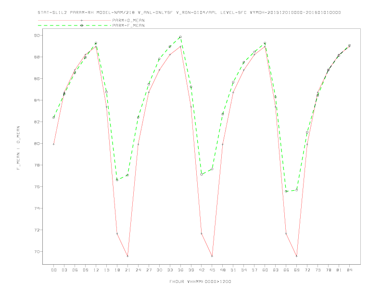
Task: Click the y-axis tick label 86
Action: click(37, 79)
